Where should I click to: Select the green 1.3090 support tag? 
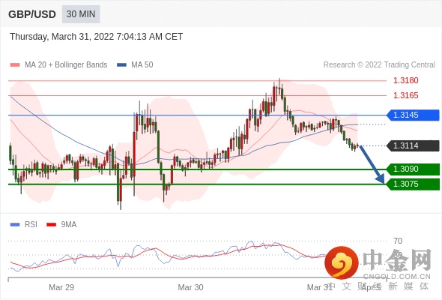(x=413, y=169)
